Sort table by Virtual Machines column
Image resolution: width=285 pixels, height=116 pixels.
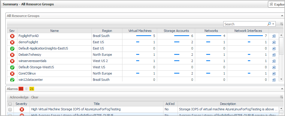pos(140,31)
